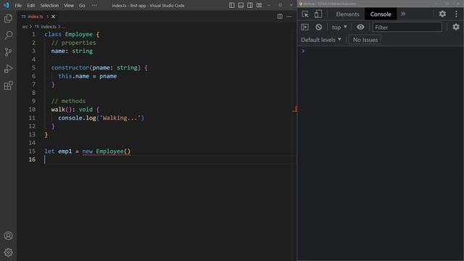Screen dimensions: 464x261
Task: Click the red error marker in overview ruler
Action: [295, 109]
